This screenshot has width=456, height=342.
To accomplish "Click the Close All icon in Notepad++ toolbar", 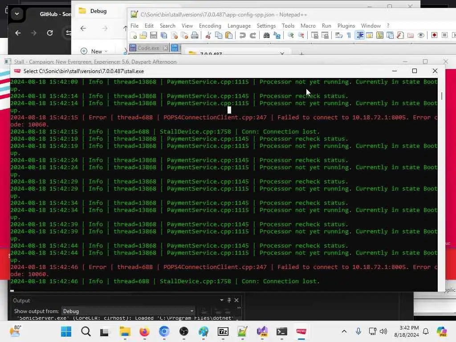I will tap(184, 36).
